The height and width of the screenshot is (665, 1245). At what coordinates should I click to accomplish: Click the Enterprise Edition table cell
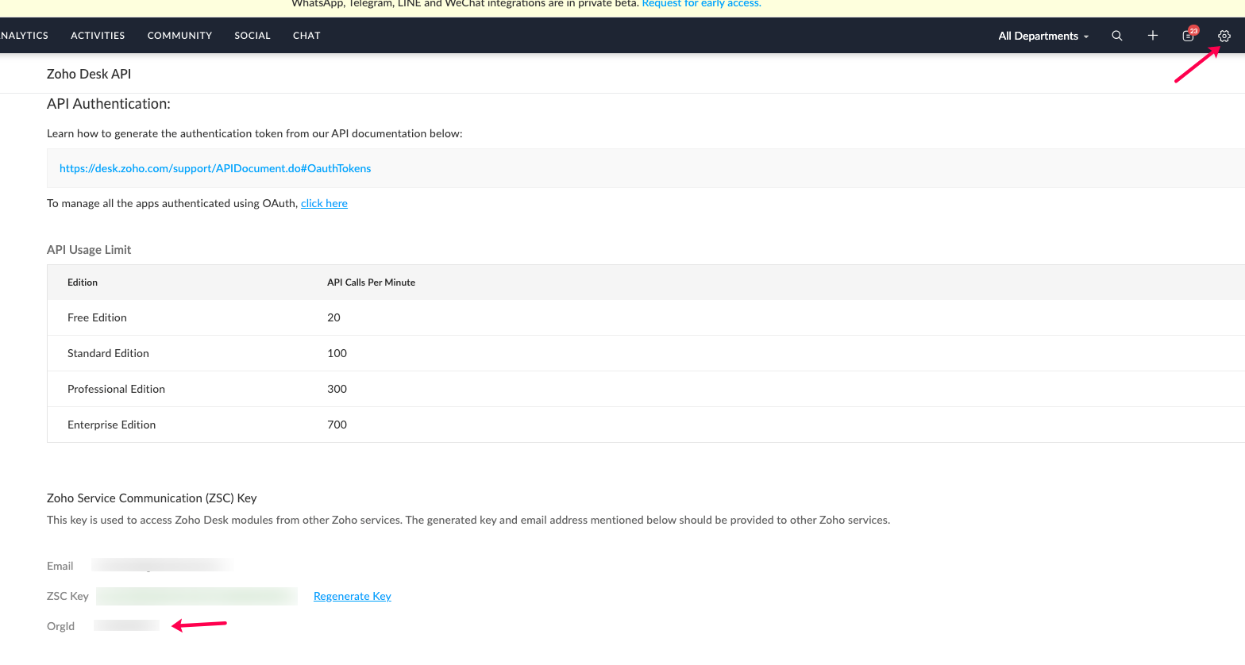[x=111, y=425]
